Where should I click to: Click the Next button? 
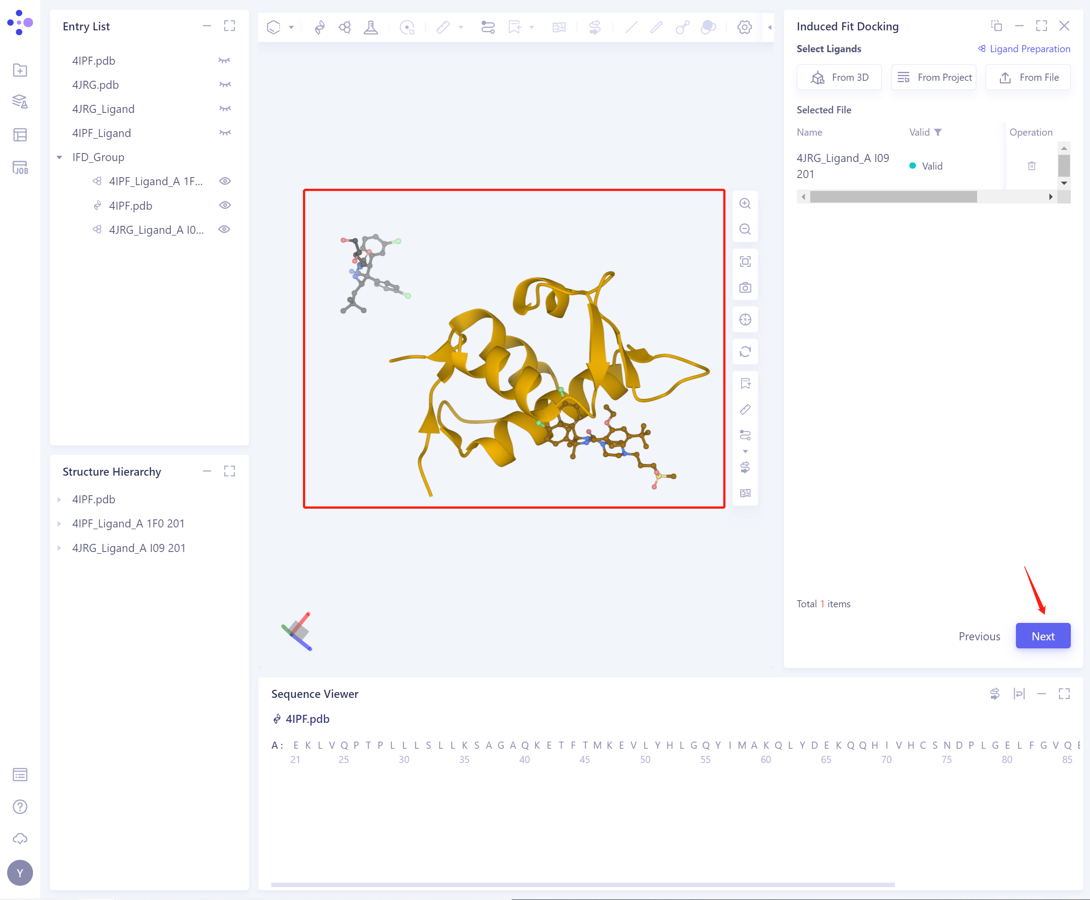(1043, 635)
